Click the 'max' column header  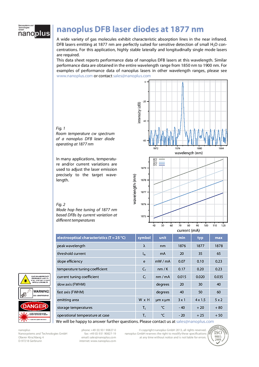coord(218,238)
